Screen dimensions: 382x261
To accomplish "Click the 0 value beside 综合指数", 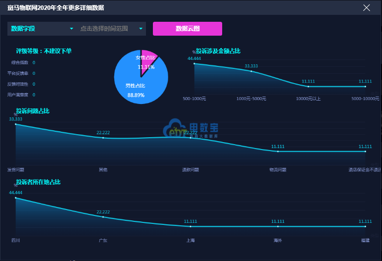I will (34, 63).
